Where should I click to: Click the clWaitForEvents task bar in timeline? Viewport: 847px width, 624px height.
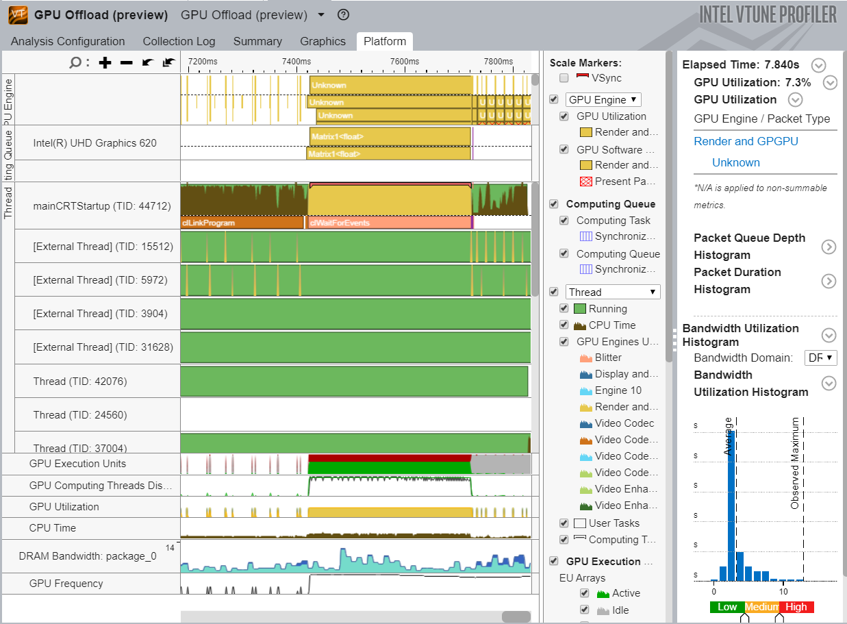389,223
